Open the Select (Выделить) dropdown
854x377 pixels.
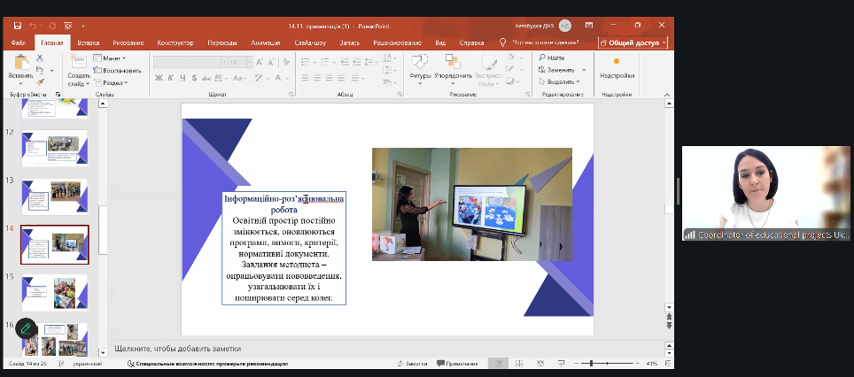click(562, 81)
